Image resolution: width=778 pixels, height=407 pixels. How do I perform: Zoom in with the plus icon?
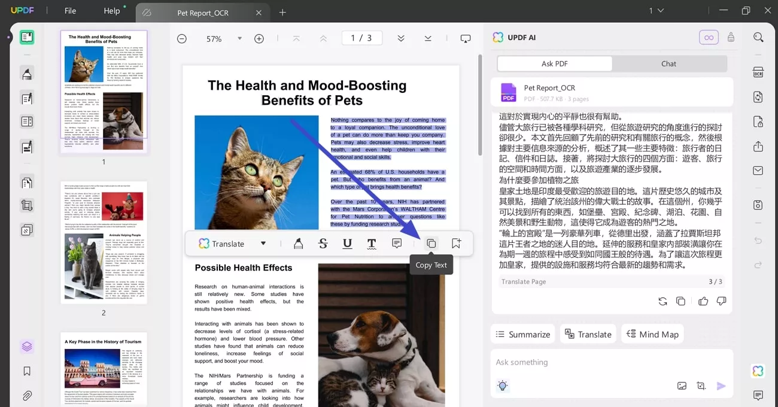pyautogui.click(x=259, y=38)
